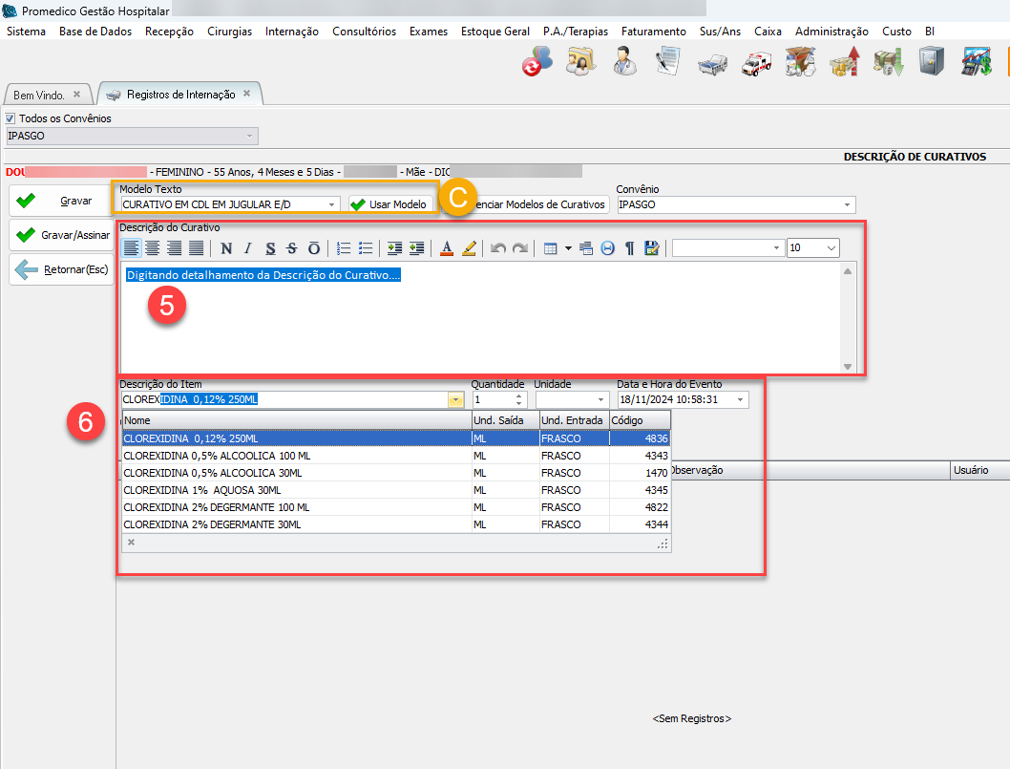The height and width of the screenshot is (769, 1010).
Task: Uncheck Todos os Convênios checkbox
Action: coord(11,118)
